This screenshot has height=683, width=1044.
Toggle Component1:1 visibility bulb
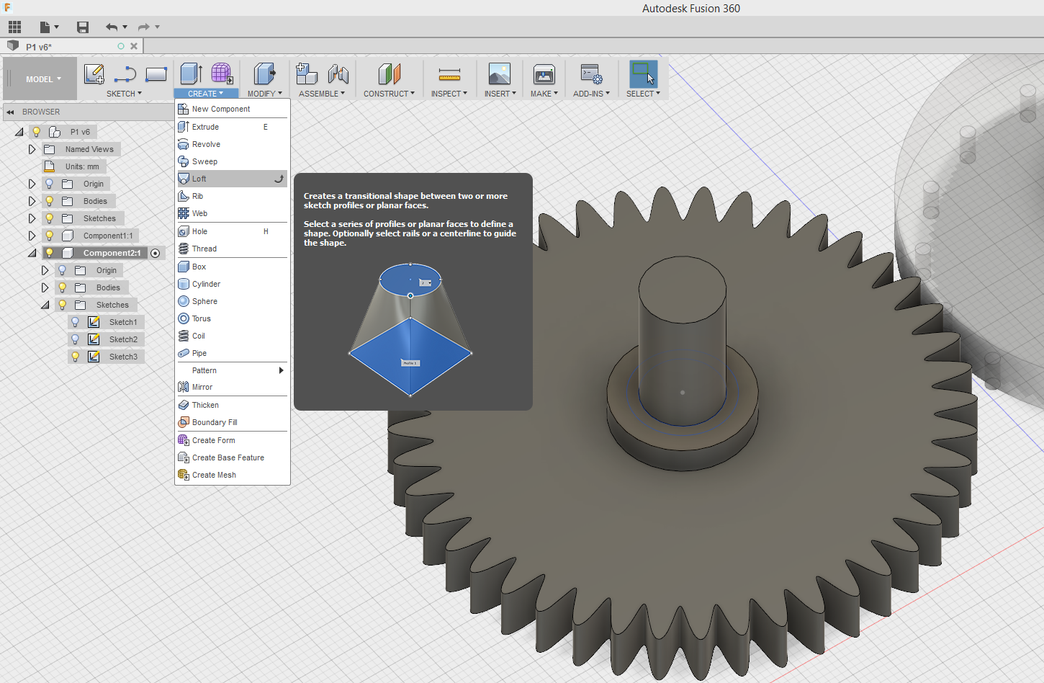(50, 236)
